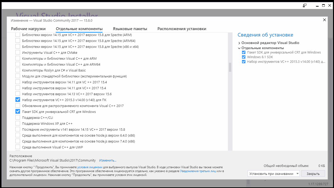Click the Закрыть button
This screenshot has width=334, height=188.
click(313, 174)
